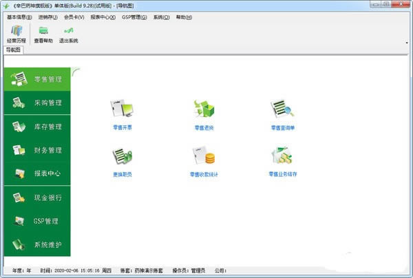
Task: Select 采购管理 in the sidebar
Action: (37, 103)
